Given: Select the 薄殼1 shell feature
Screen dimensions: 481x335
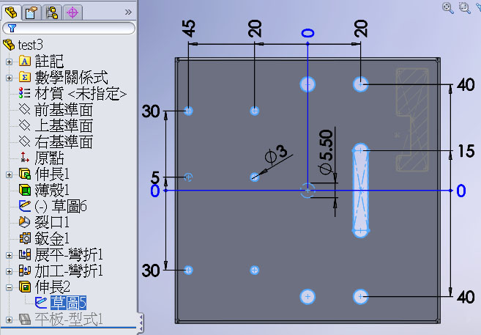Looking at the screenshot, I should [x=52, y=190].
